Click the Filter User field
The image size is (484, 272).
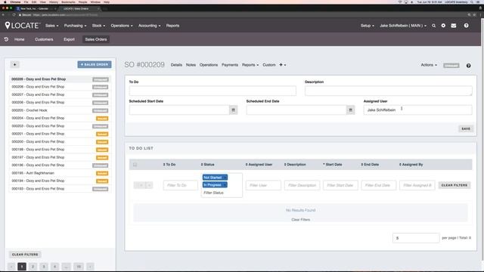coord(263,185)
